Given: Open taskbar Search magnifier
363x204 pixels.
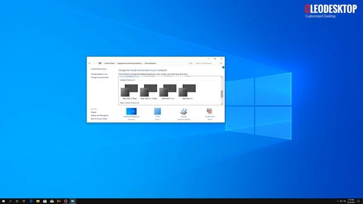Looking at the screenshot, I should [x=10, y=201].
